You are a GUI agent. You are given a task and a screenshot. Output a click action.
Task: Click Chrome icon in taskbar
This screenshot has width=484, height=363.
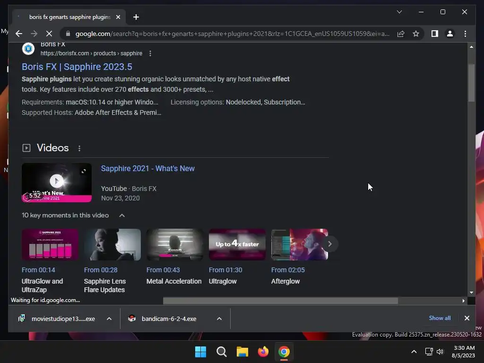(284, 352)
